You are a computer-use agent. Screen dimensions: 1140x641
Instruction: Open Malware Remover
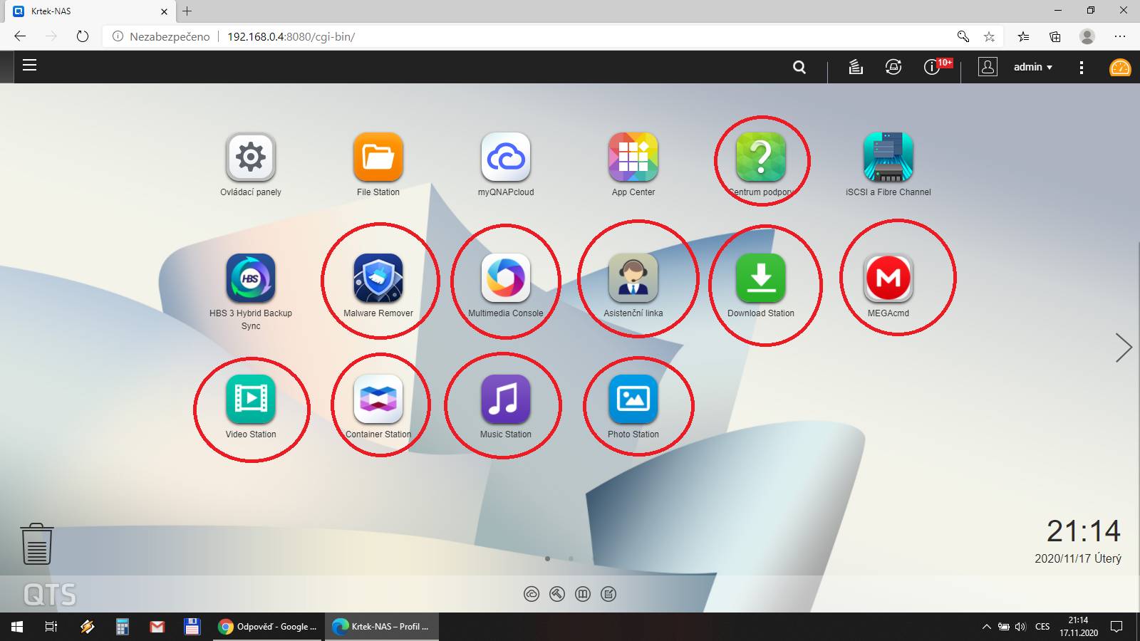tap(378, 278)
